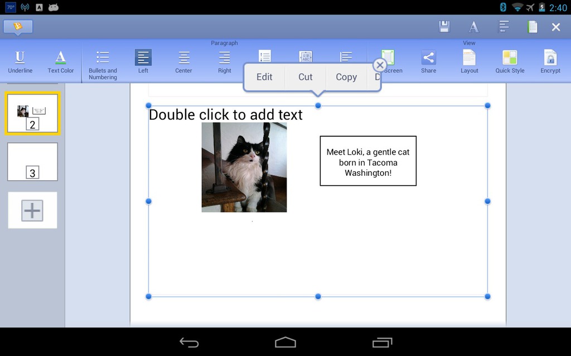
Task: Select the cat photo on the slide
Action: [x=244, y=167]
